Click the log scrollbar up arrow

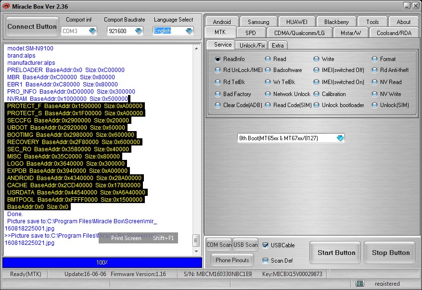(196, 48)
